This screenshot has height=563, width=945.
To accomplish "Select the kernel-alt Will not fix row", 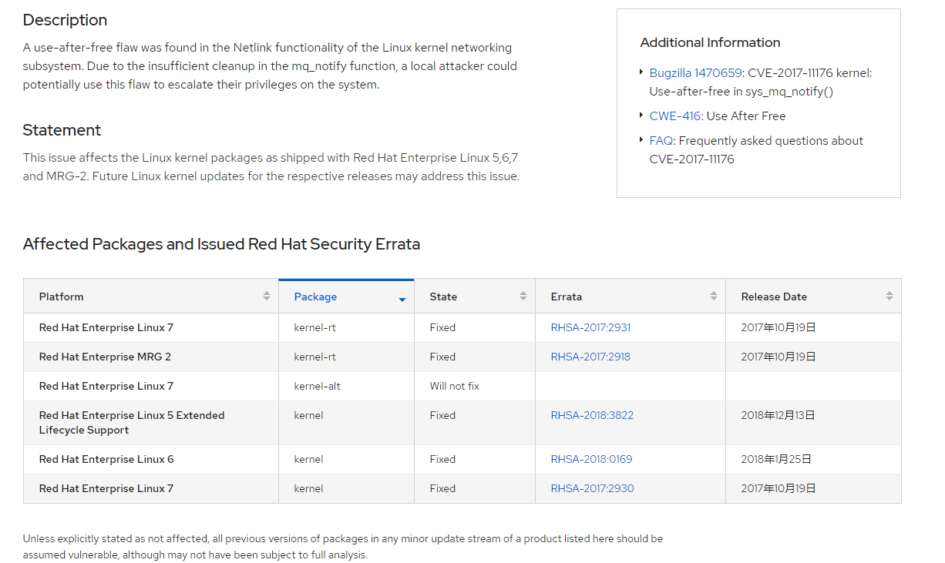I will 462,386.
